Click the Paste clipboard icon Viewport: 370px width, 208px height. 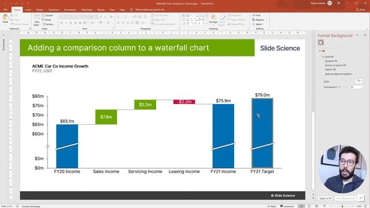[5, 18]
